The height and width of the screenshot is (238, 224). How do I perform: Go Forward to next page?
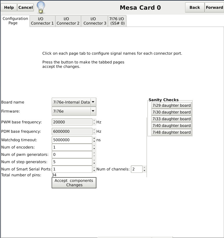pyautogui.click(x=214, y=7)
